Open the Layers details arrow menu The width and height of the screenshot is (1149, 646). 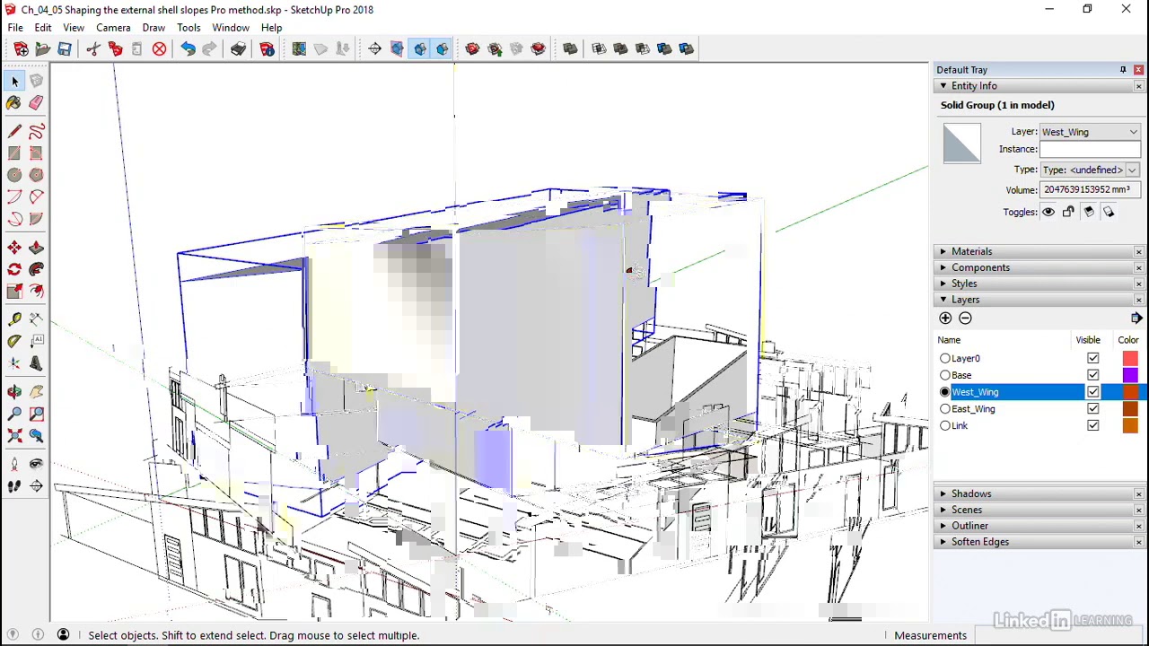pos(1136,318)
